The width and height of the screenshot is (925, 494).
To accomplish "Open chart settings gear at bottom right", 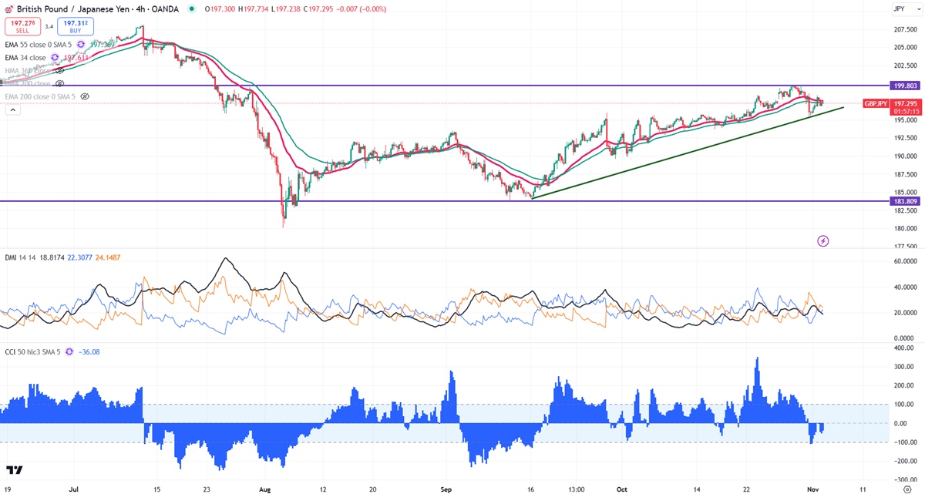I will pyautogui.click(x=906, y=489).
